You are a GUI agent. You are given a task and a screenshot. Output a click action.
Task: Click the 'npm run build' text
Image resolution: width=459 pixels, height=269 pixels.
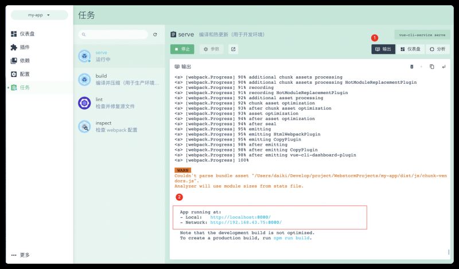[x=291, y=238]
